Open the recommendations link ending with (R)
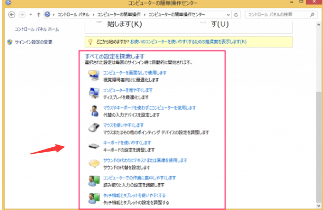The image size is (323, 210). (188, 42)
